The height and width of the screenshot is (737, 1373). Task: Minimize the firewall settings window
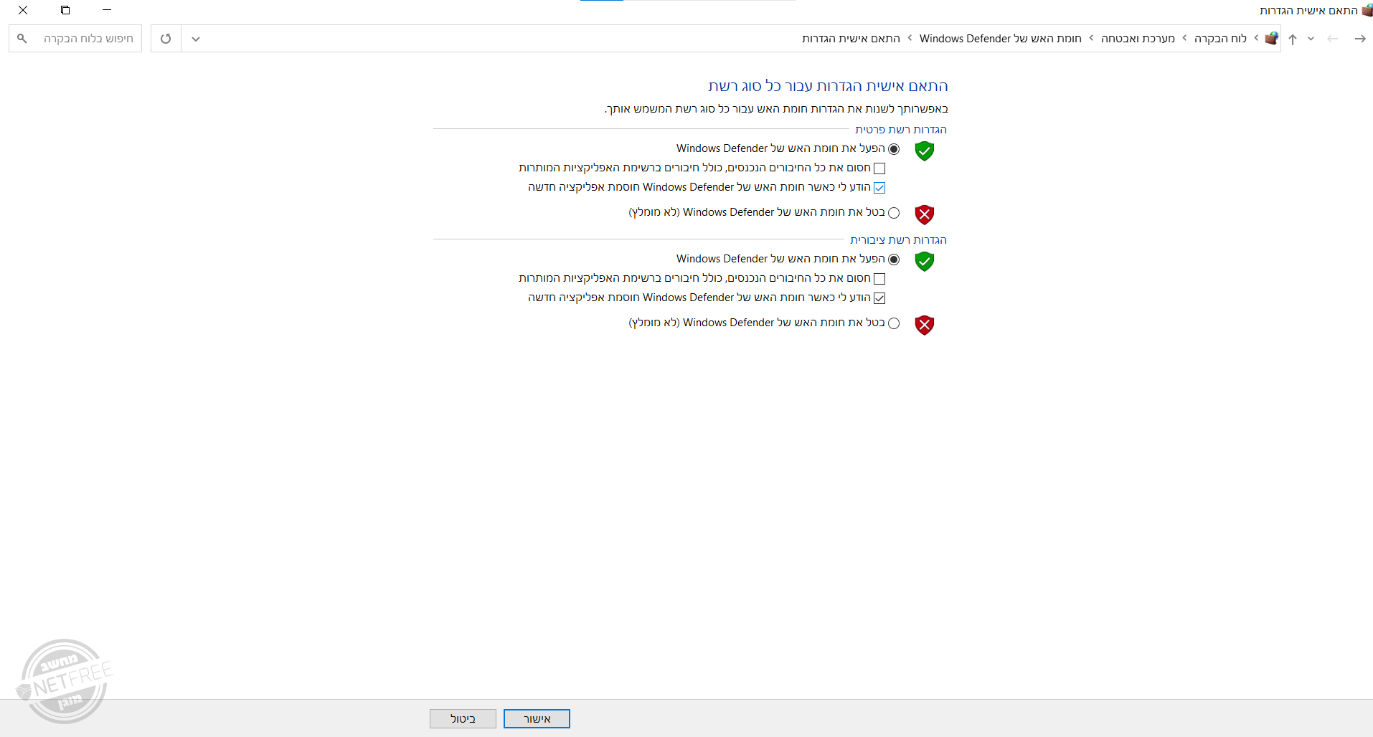(x=107, y=10)
